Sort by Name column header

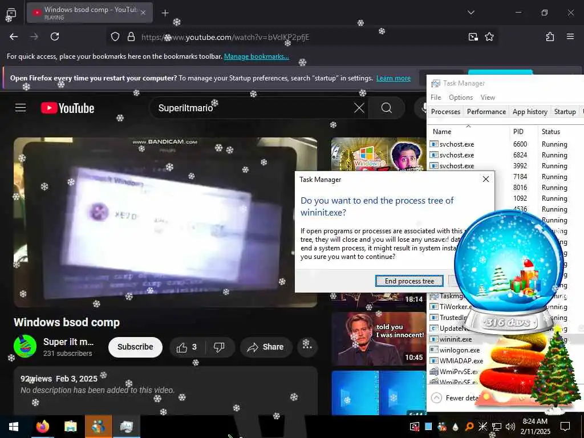[x=468, y=132]
